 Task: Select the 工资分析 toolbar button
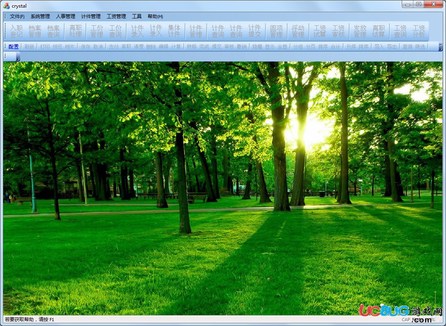point(419,31)
